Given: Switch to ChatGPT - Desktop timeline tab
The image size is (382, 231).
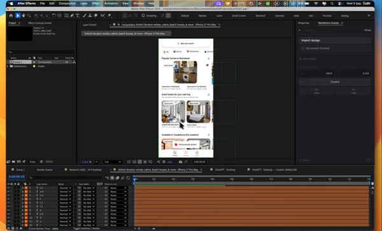Looking at the screenshot, I should pos(225,170).
